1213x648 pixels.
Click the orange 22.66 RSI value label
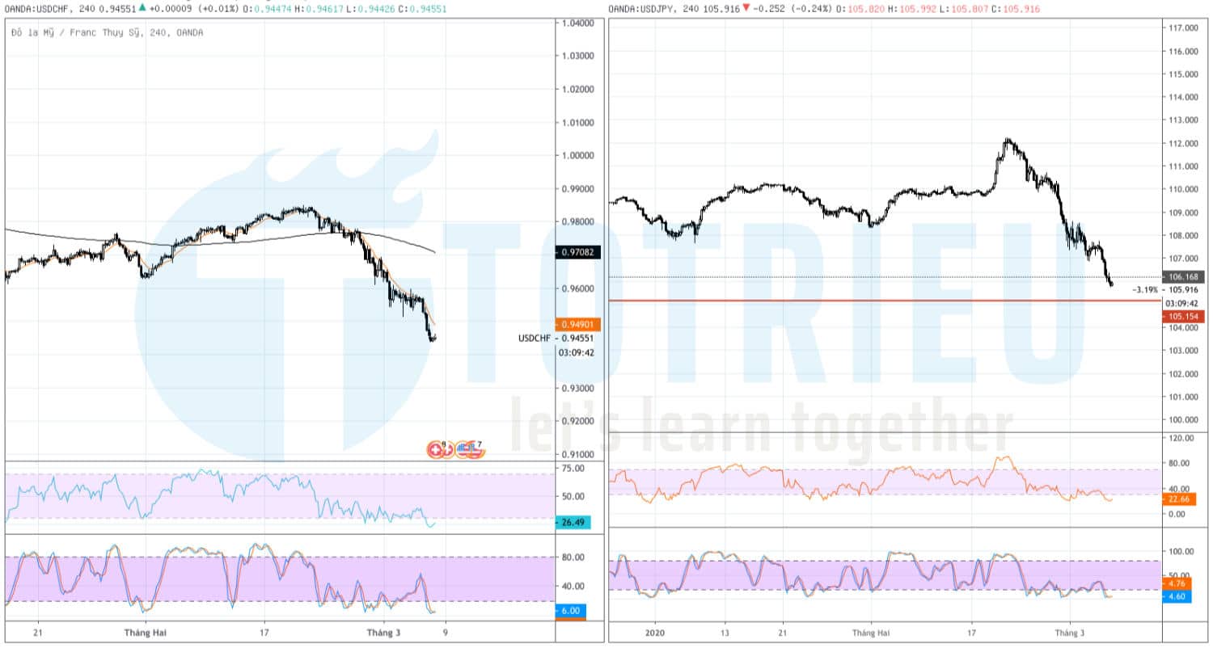tap(1178, 499)
